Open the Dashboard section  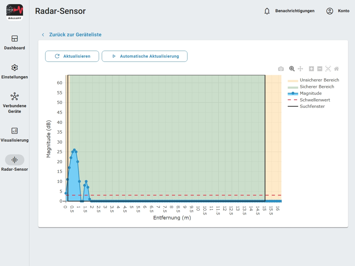tap(14, 39)
